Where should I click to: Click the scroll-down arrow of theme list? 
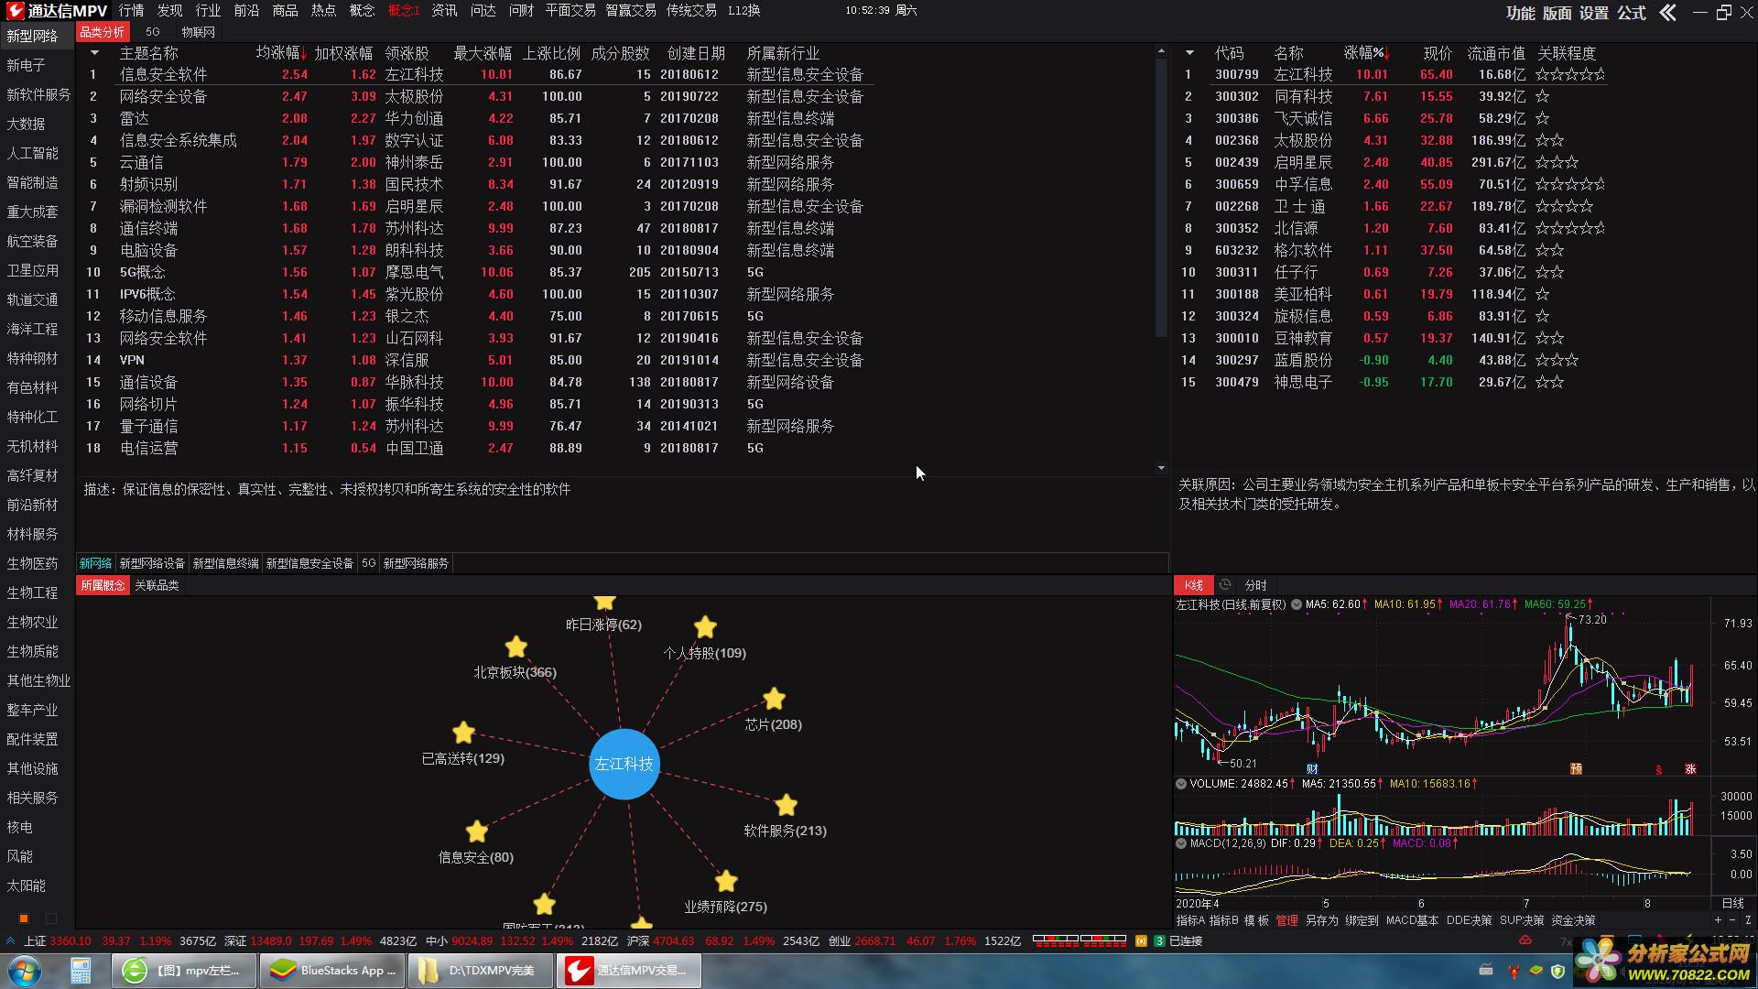coord(1161,468)
